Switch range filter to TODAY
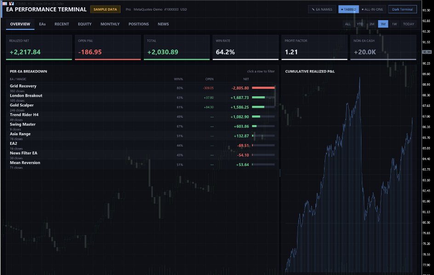Viewport: 434px width, 275px height. pyautogui.click(x=408, y=24)
